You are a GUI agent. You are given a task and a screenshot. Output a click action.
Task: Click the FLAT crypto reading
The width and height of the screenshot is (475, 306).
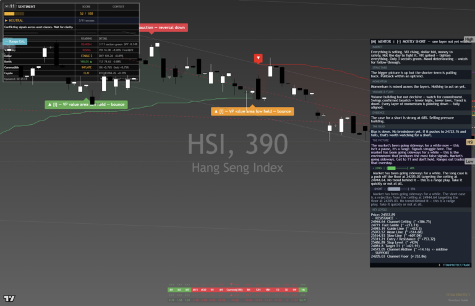pyautogui.click(x=87, y=73)
